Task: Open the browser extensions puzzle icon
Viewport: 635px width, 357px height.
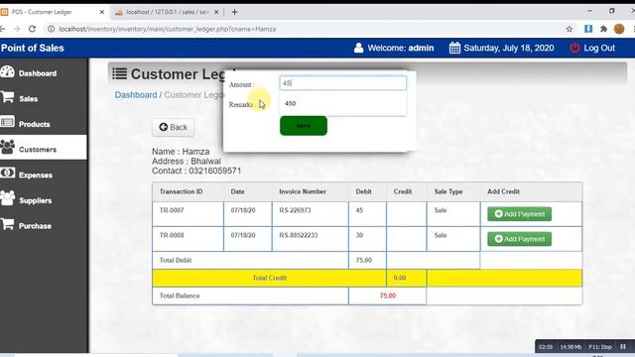Action: click(x=603, y=29)
